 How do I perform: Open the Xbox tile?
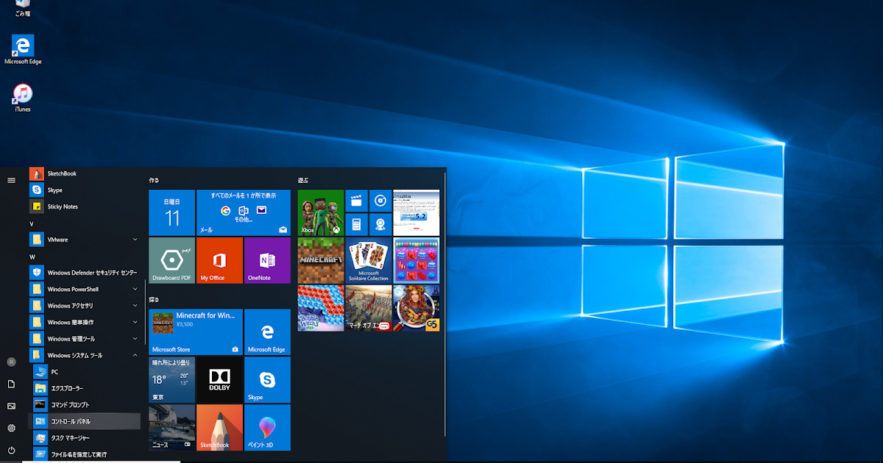point(321,212)
